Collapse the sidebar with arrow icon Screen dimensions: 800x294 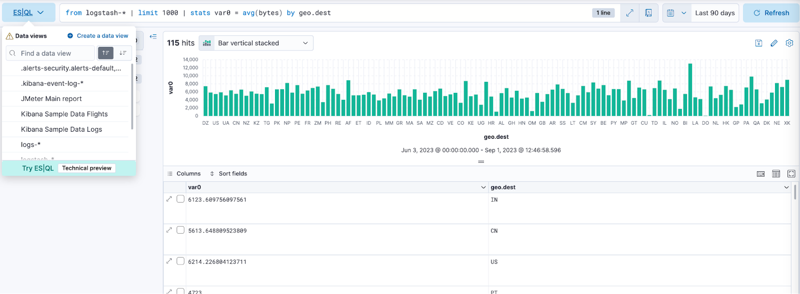click(153, 36)
